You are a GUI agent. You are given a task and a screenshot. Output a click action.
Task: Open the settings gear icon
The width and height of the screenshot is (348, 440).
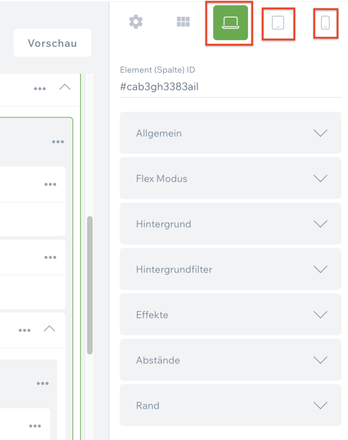click(x=135, y=22)
